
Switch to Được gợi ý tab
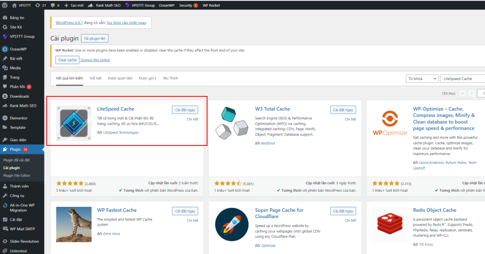(148, 78)
